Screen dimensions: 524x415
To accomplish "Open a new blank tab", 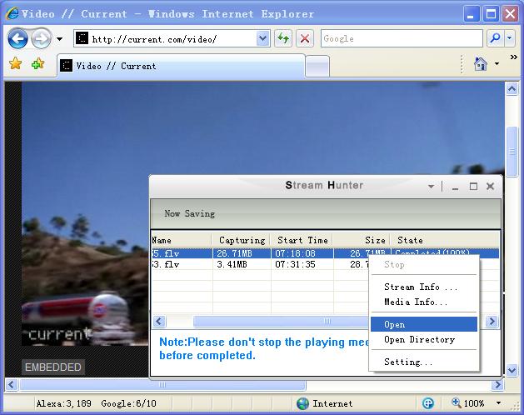I will 317,66.
